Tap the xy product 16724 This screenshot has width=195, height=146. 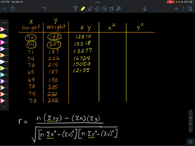(x=82, y=58)
